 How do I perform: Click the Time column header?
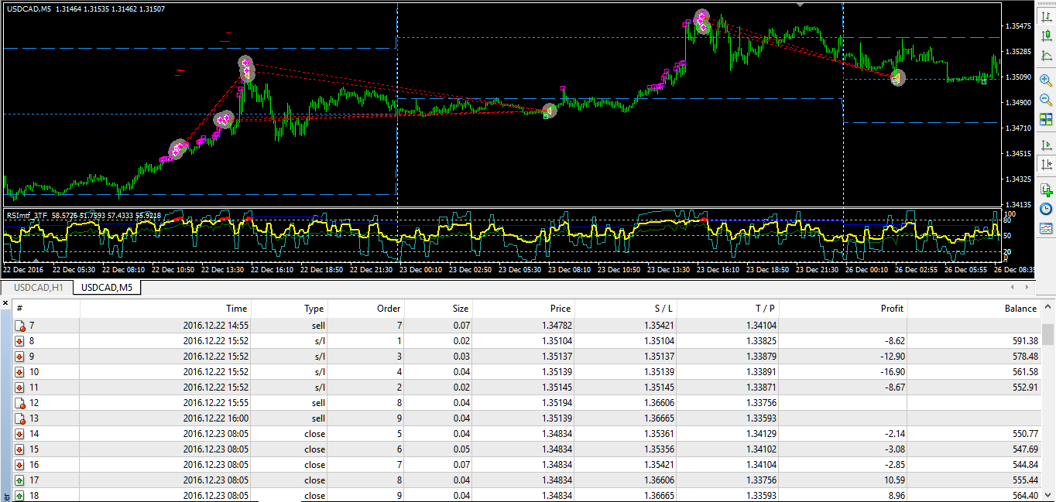click(x=237, y=308)
